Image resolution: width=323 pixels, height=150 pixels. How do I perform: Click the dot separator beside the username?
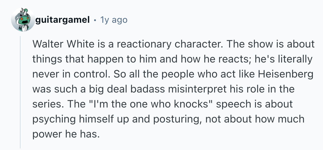click(95, 20)
